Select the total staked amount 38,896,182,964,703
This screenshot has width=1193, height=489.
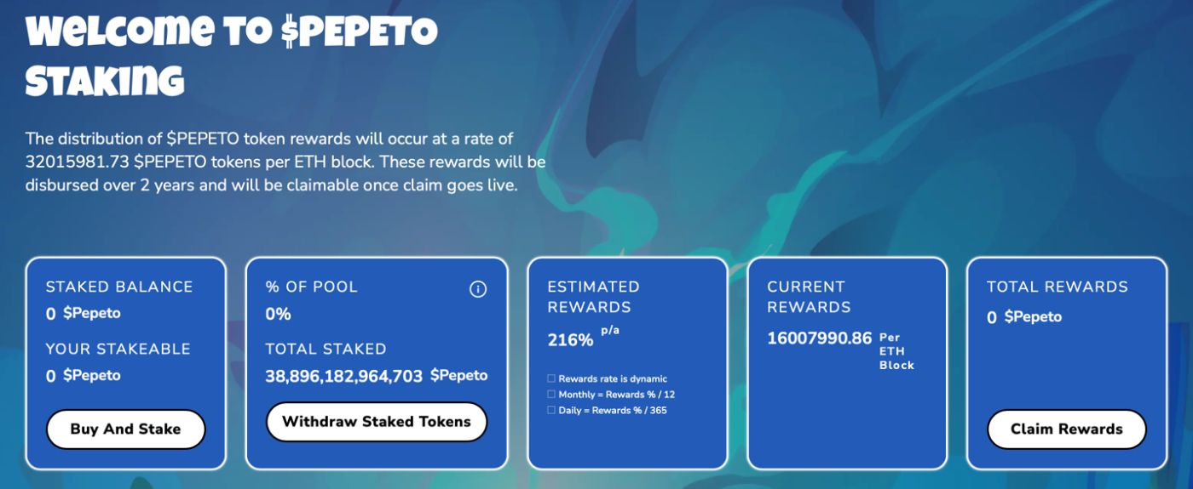click(344, 376)
